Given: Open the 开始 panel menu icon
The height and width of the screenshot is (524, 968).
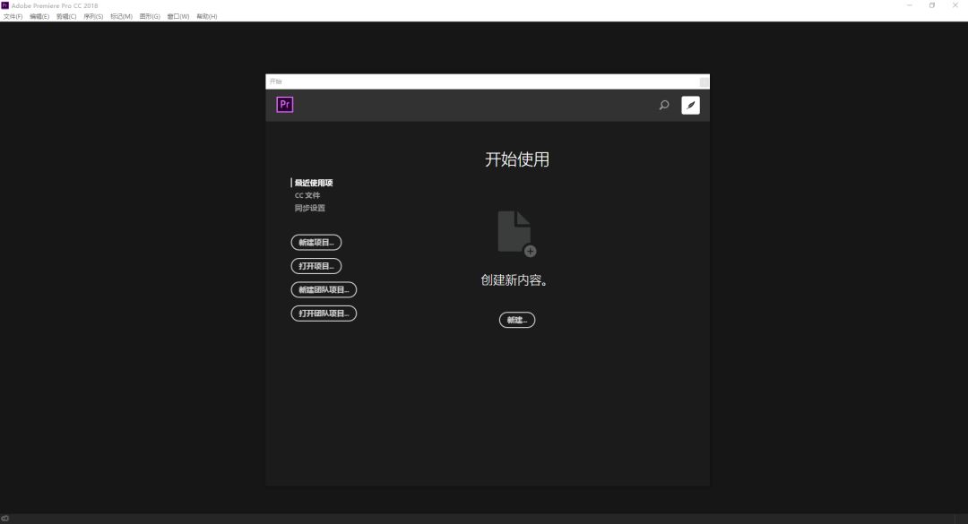Looking at the screenshot, I should [704, 82].
